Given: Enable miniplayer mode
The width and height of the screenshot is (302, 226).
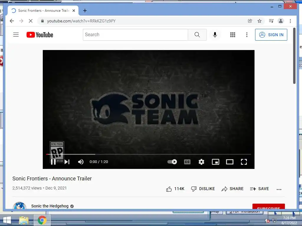Looking at the screenshot, I should 216,162.
